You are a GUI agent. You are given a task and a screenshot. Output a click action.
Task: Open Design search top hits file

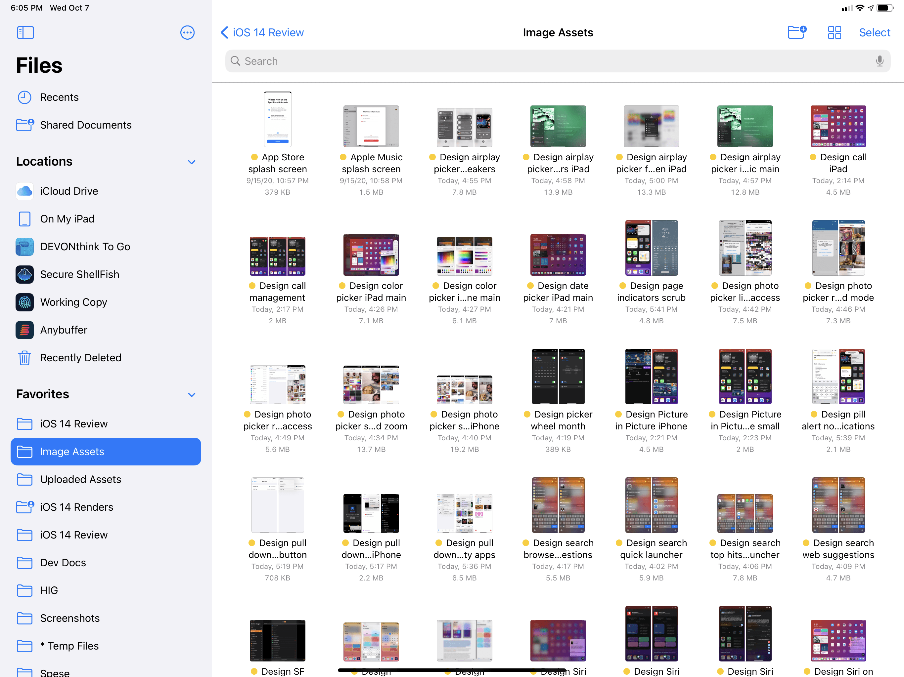click(x=745, y=513)
